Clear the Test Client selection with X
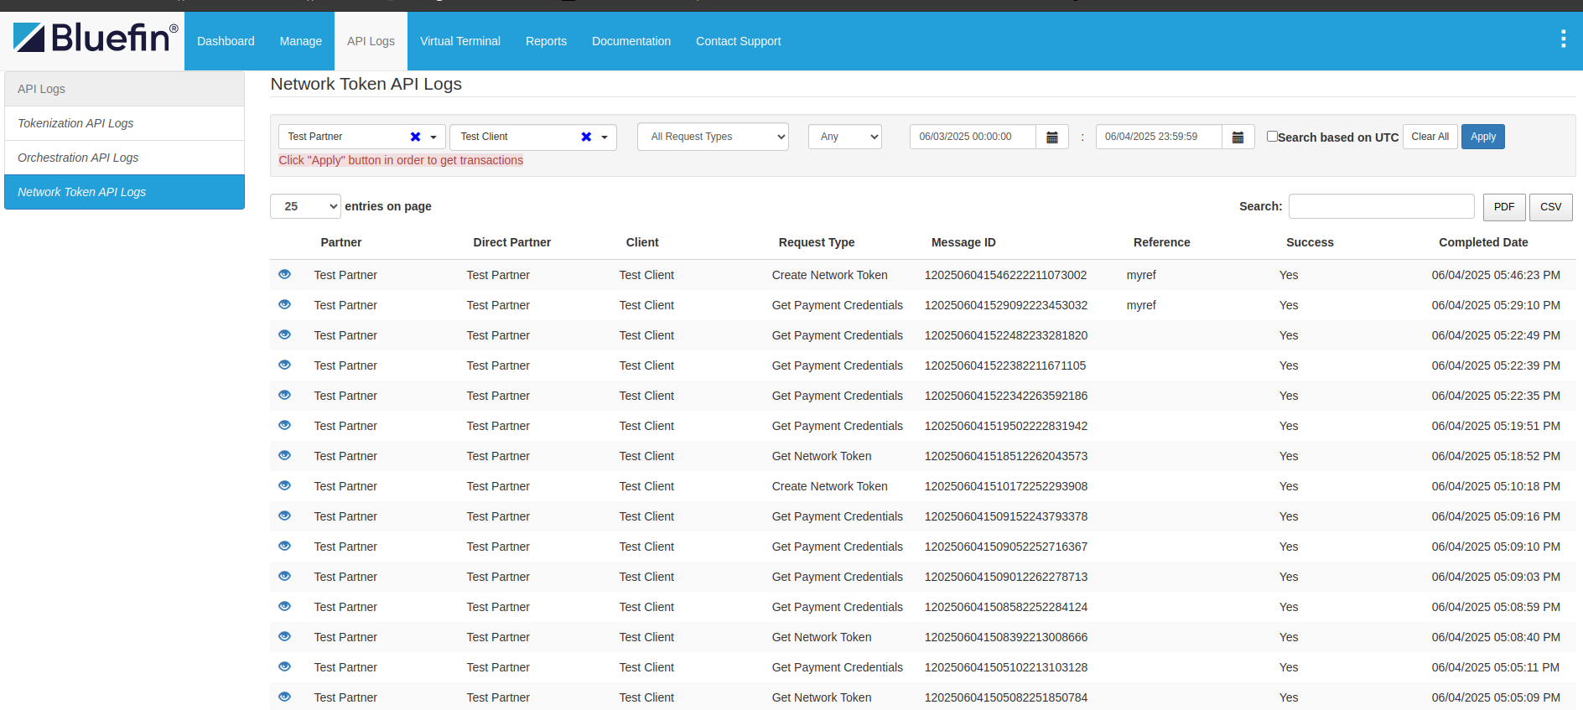 tap(586, 137)
